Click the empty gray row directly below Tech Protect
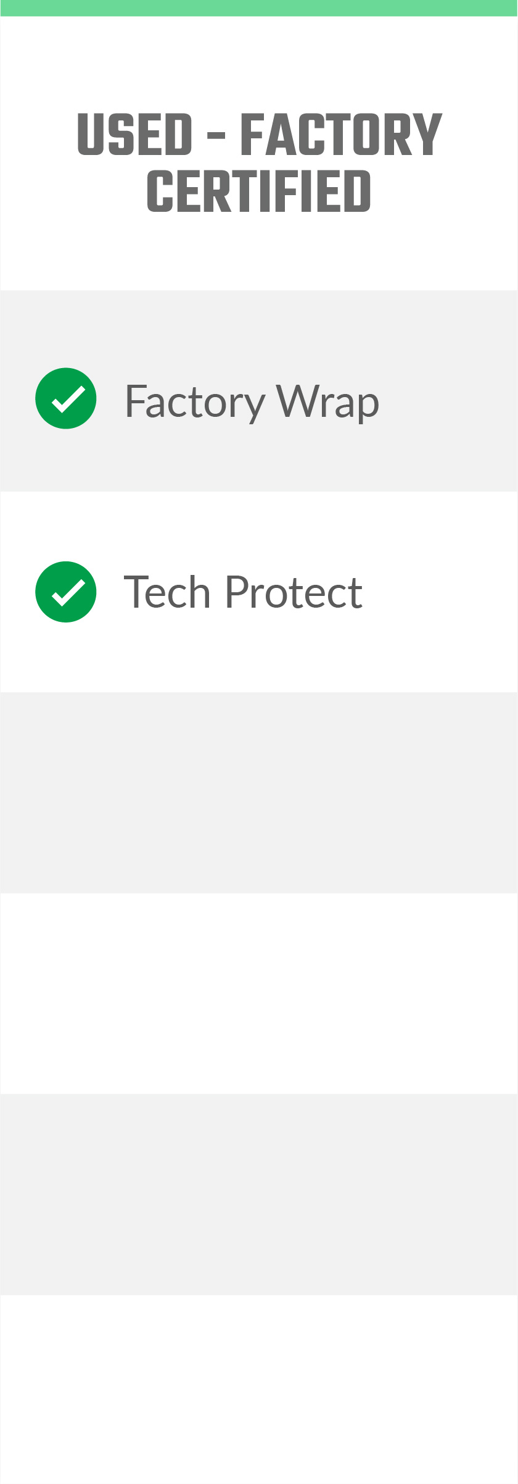The width and height of the screenshot is (518, 1484). tap(259, 792)
